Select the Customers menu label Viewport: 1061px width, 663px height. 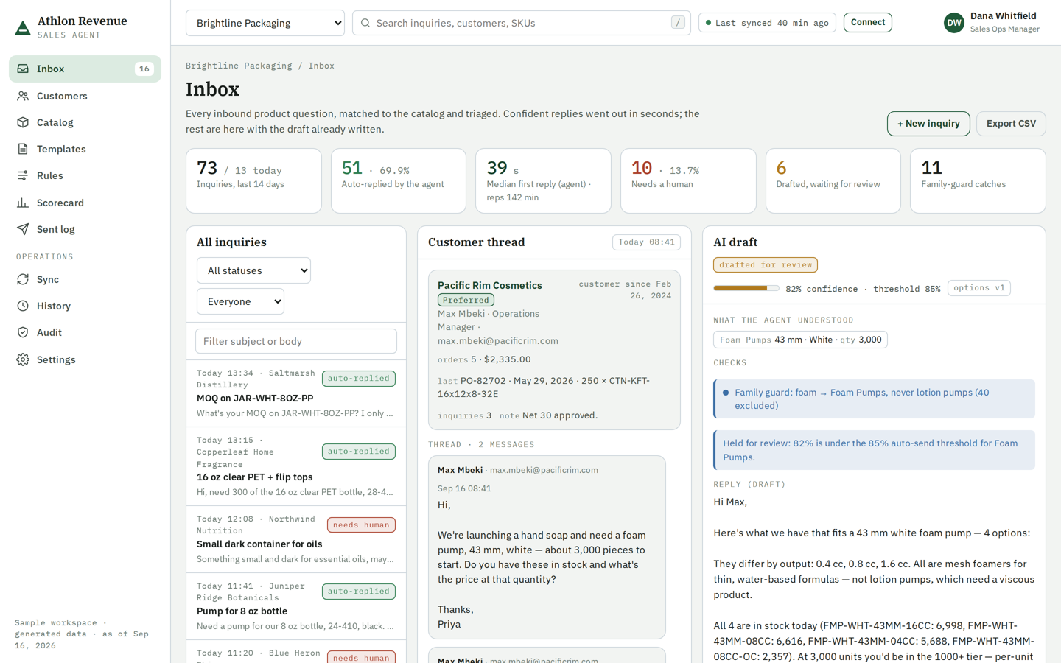point(62,96)
